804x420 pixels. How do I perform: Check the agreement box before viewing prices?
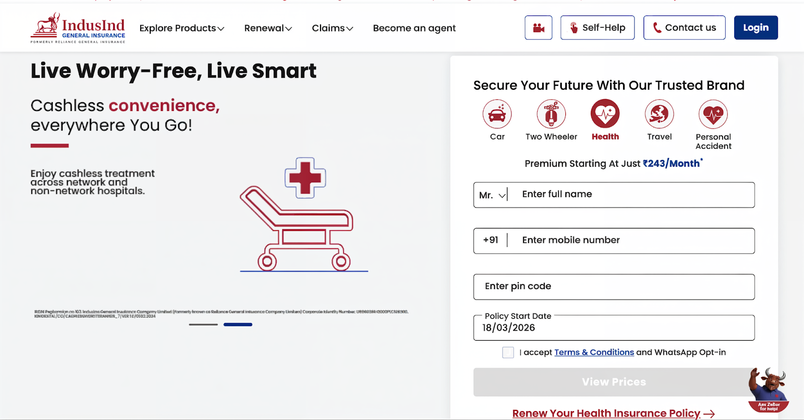click(508, 352)
